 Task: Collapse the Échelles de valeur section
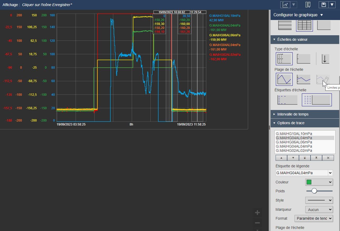coord(292,39)
